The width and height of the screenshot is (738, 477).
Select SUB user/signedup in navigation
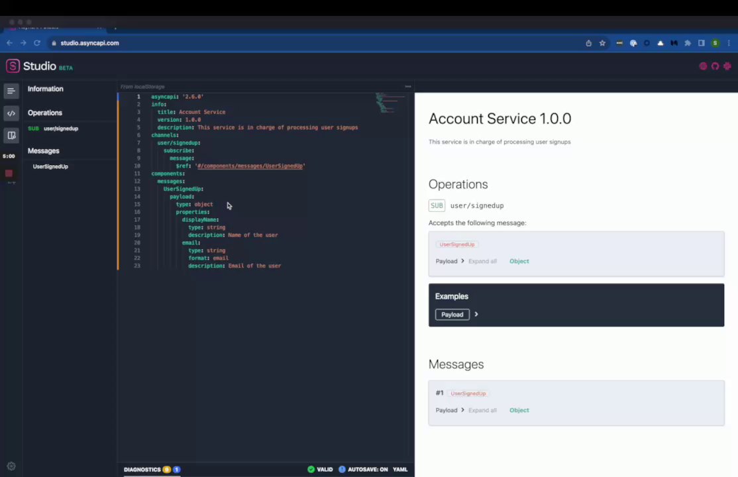click(x=53, y=129)
